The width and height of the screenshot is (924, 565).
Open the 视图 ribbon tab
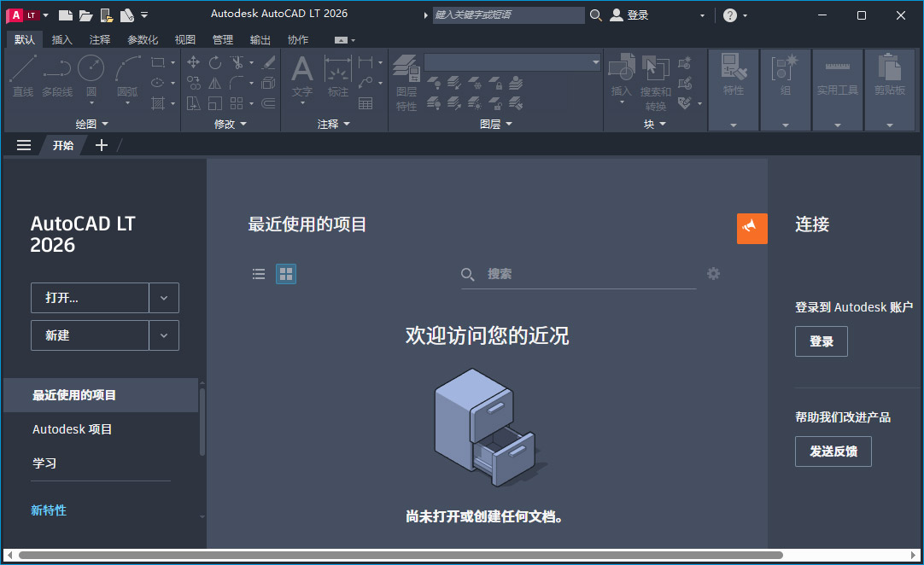184,39
